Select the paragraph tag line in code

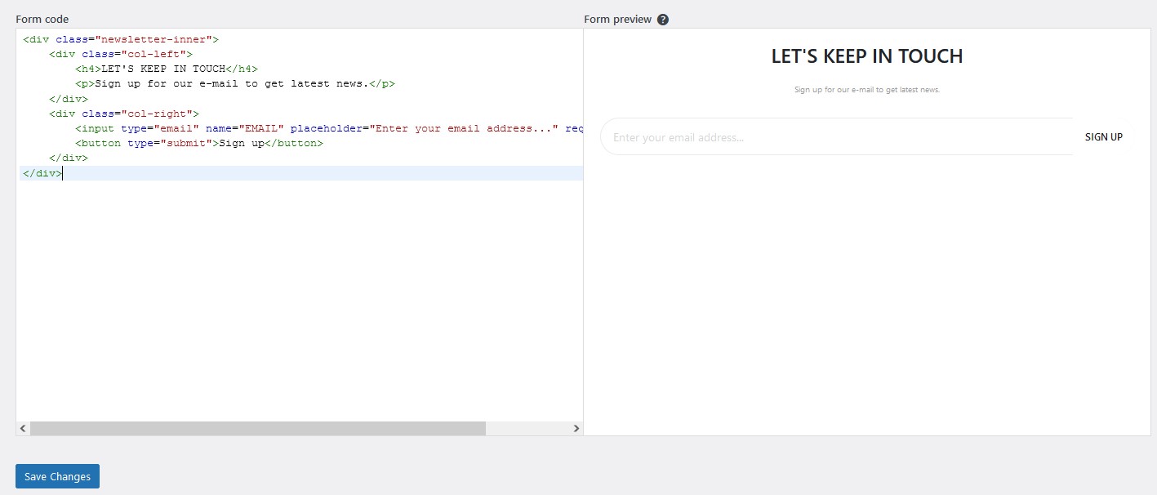click(x=235, y=83)
